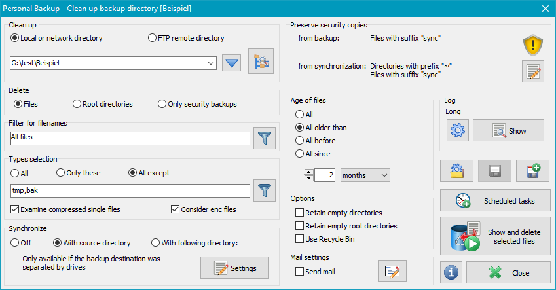Enable Retain empty directories

coord(339,213)
